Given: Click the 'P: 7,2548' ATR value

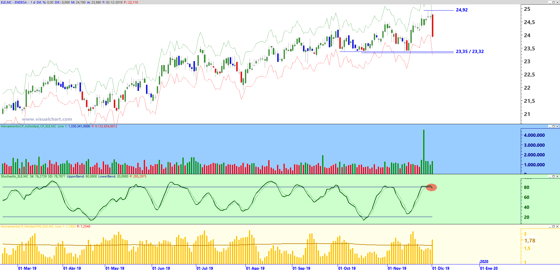Looking at the screenshot, I should 83,226.
